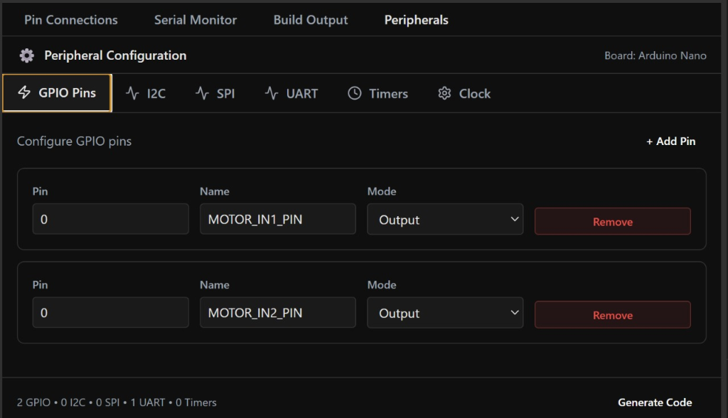The image size is (728, 418).
Task: Click the Peripheral Configuration gear icon
Action: pyautogui.click(x=27, y=55)
